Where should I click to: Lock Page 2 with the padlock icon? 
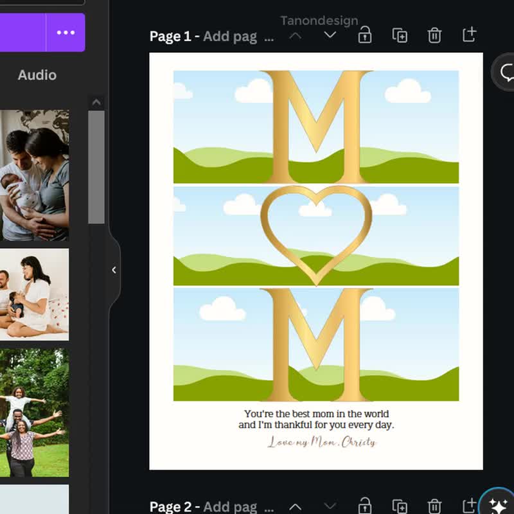pyautogui.click(x=365, y=506)
